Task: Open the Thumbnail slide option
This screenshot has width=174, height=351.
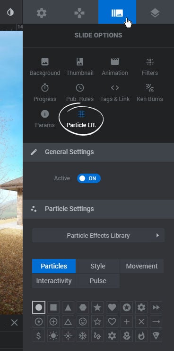Action: (80, 67)
